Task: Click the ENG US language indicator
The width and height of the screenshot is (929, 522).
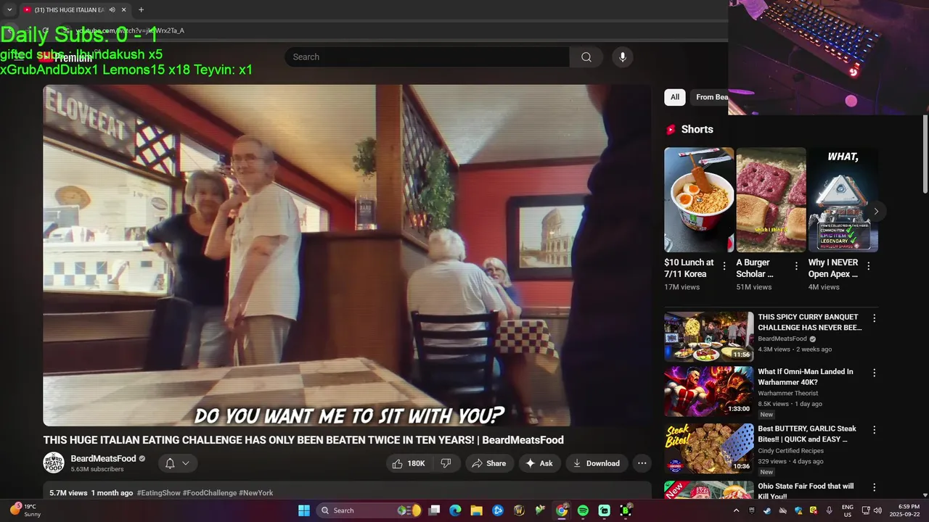Action: point(848,510)
